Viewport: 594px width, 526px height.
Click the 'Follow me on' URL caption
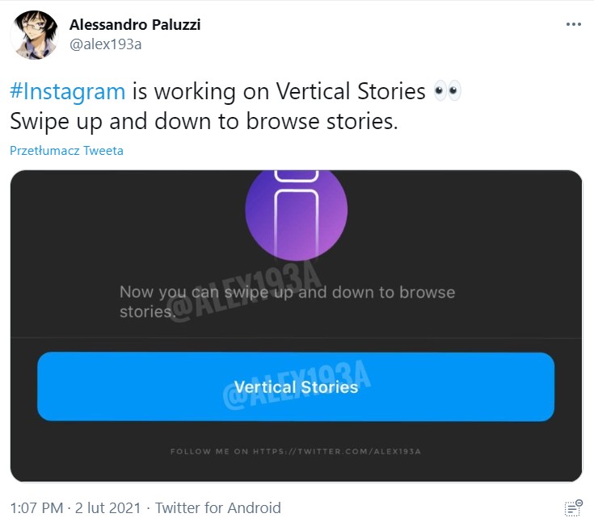[296, 452]
